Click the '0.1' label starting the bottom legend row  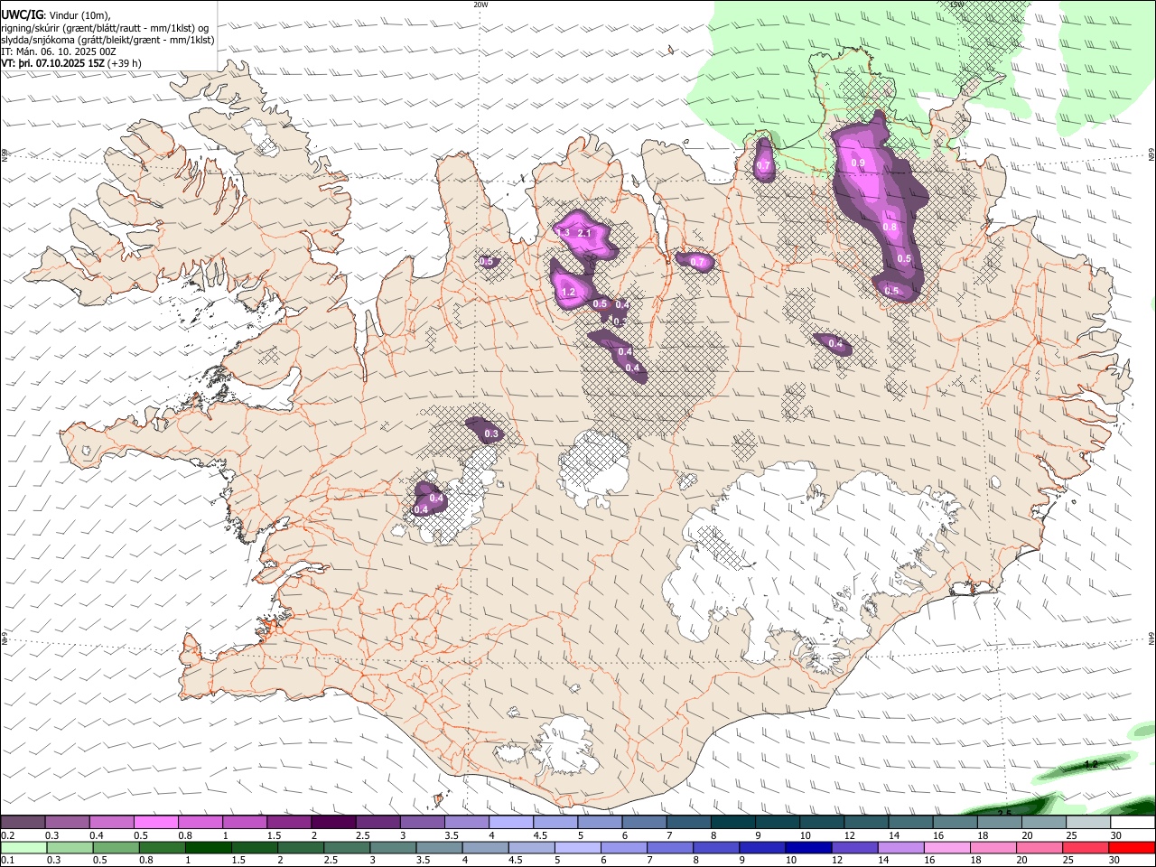click(x=7, y=860)
